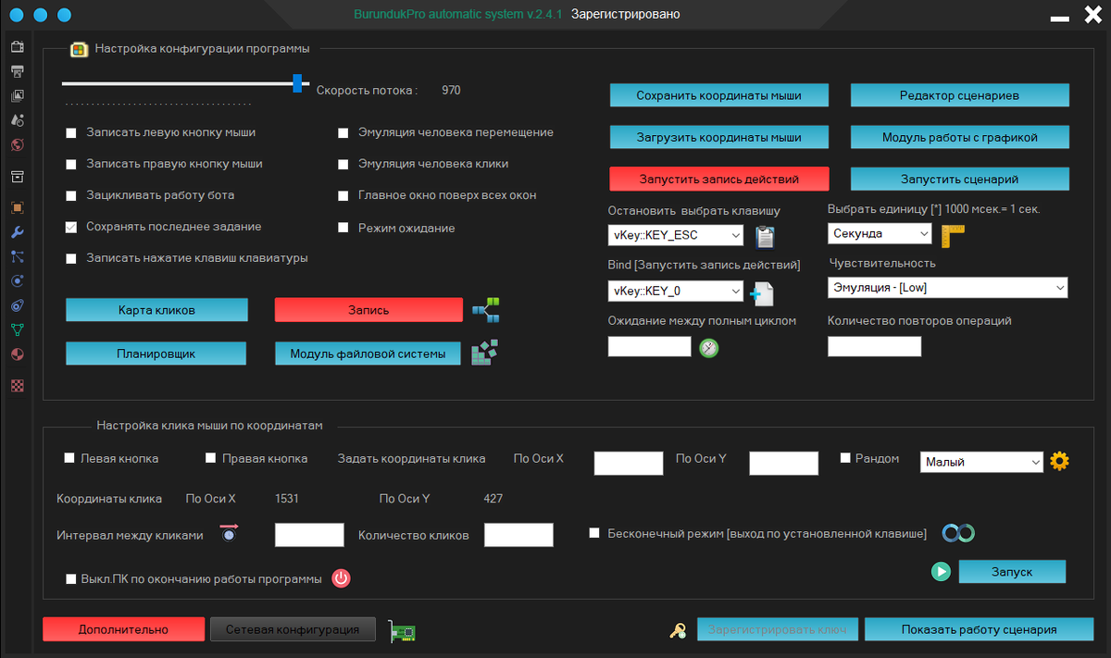Open the vKey::KEY_0 bind dropdown
Screen dimensions: 1111x658
[x=676, y=292]
